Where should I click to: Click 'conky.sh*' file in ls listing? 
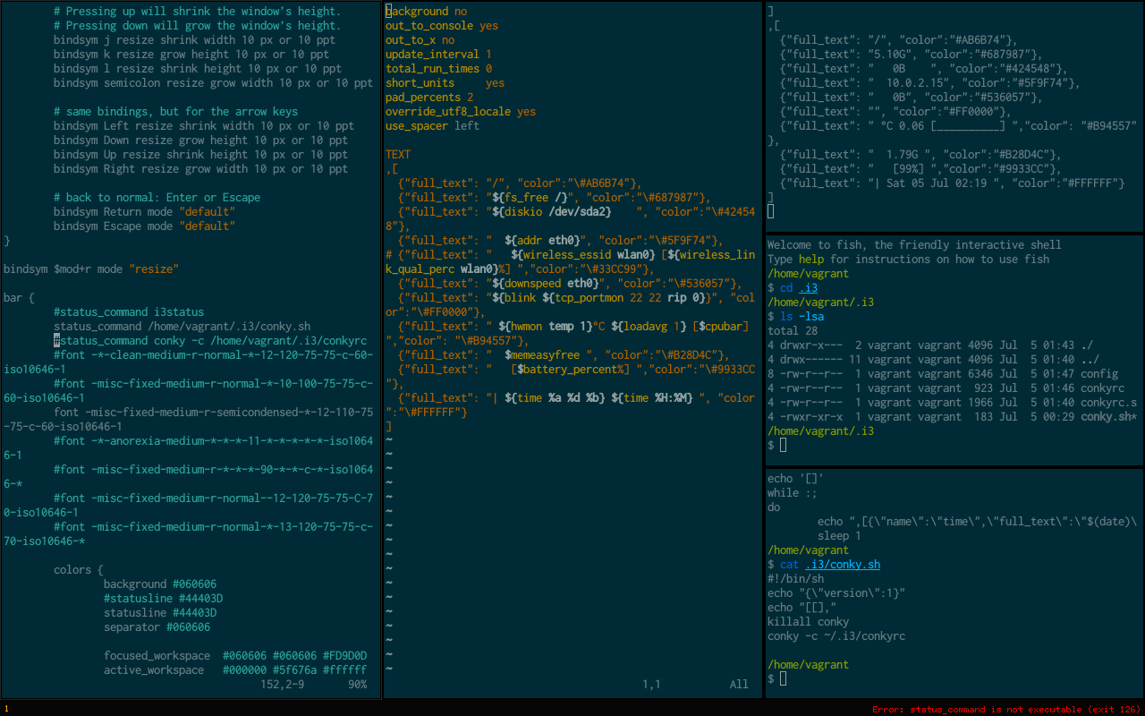coord(1109,417)
